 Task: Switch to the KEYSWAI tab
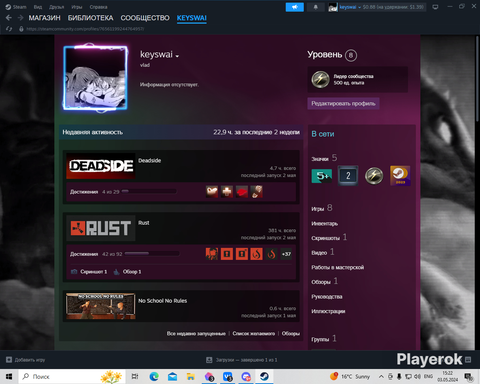(192, 18)
